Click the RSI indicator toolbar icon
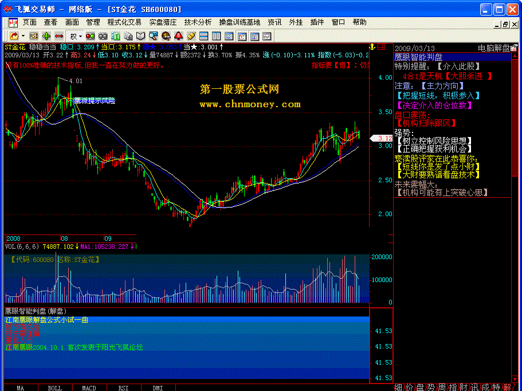The image size is (522, 391). pos(34,36)
